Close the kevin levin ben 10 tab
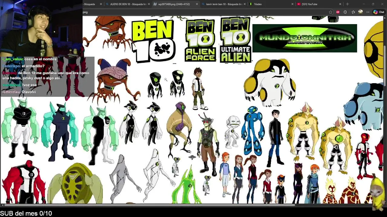Viewport: 387px width, 217px height. click(x=245, y=4)
